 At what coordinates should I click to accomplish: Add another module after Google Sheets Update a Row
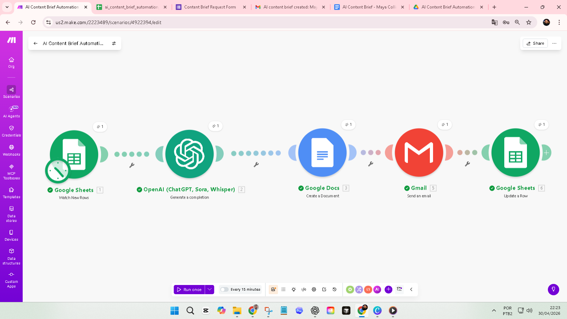click(x=546, y=153)
